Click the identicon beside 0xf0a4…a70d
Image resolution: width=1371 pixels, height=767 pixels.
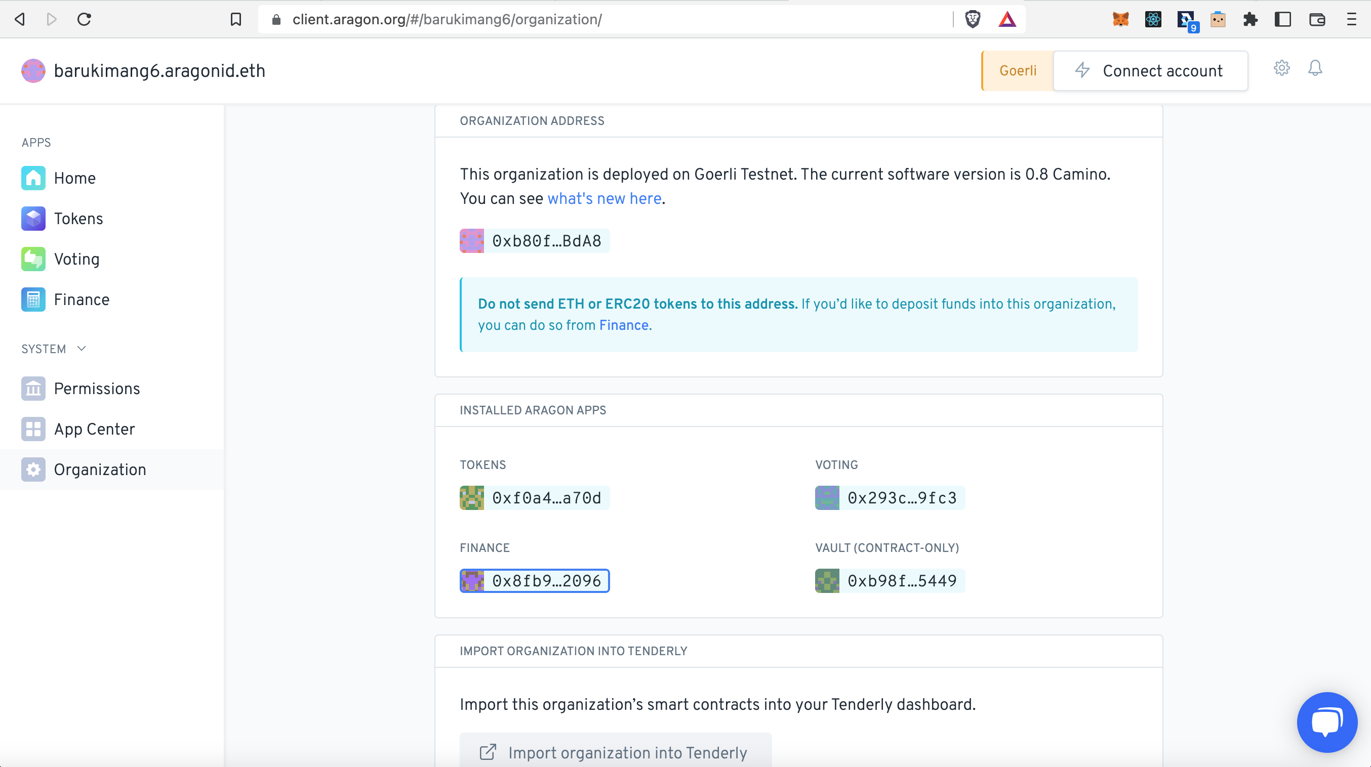(x=472, y=498)
